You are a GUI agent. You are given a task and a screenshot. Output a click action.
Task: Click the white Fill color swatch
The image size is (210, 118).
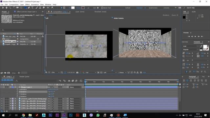pyautogui.click(x=73, y=8)
